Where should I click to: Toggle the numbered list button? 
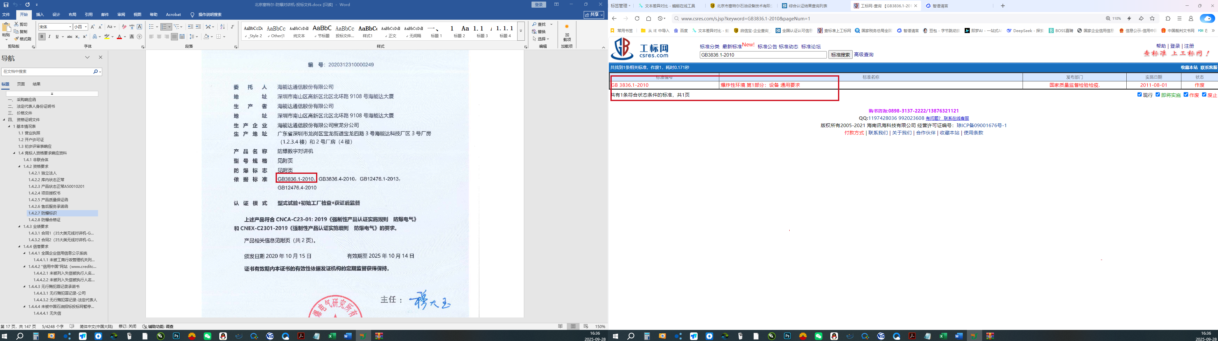point(164,27)
